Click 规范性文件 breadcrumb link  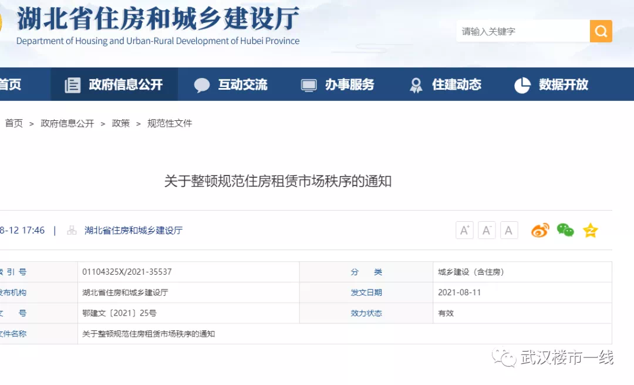tap(170, 123)
